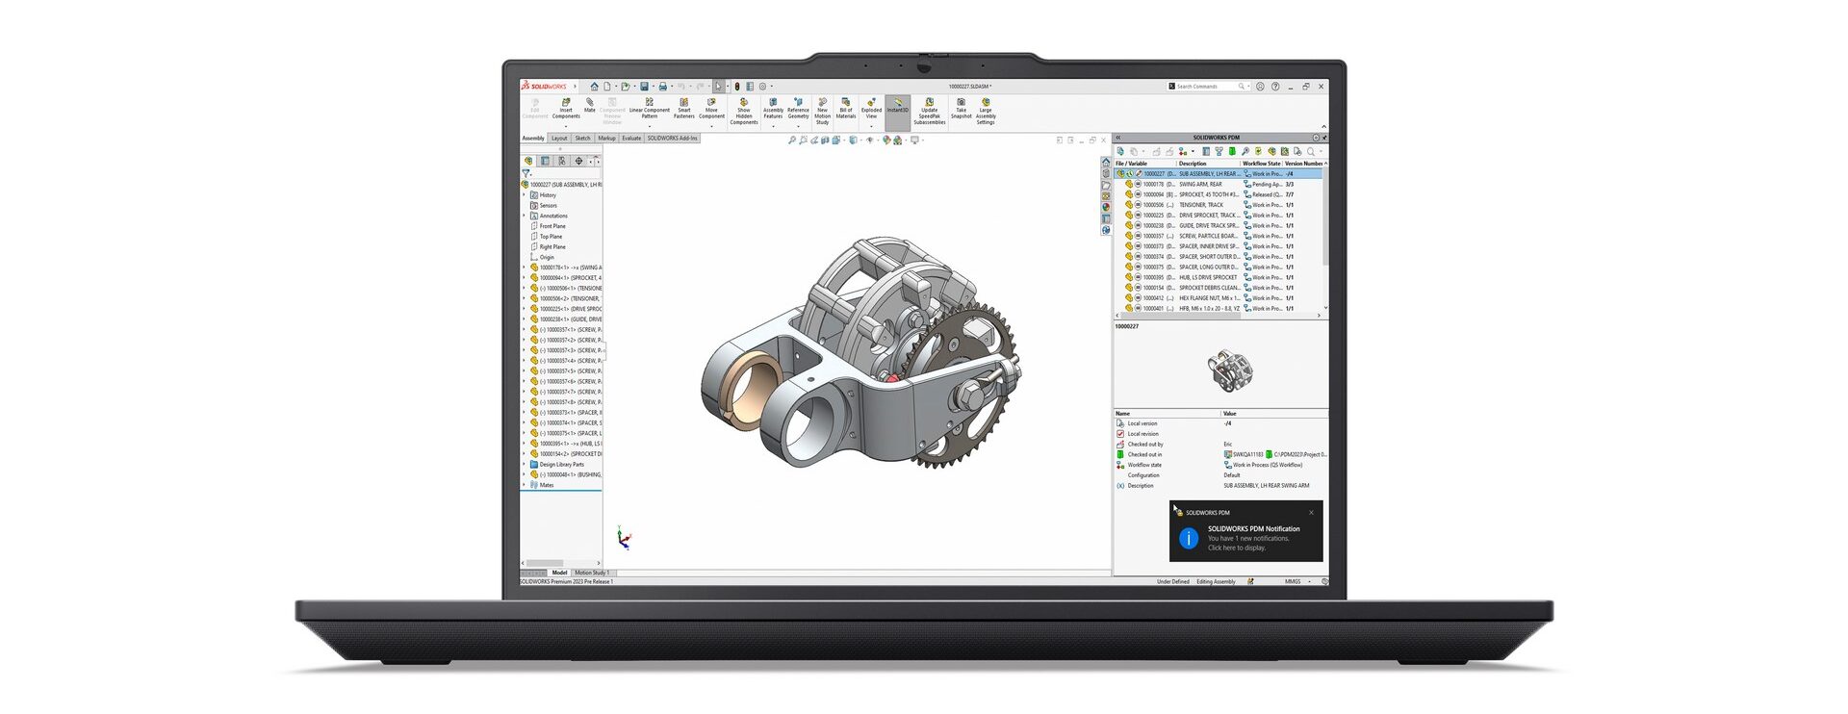The width and height of the screenshot is (1848, 714).
Task: Click the Search Commands input field
Action: [1203, 87]
